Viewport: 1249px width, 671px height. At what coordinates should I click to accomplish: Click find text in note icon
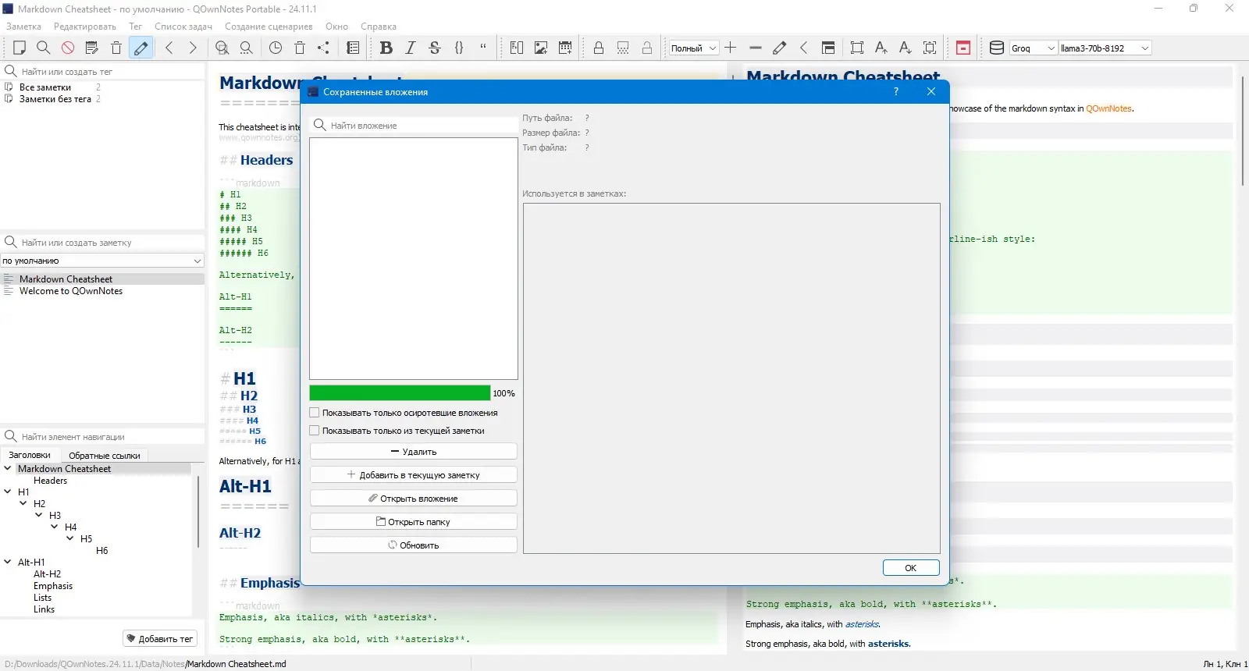(222, 48)
